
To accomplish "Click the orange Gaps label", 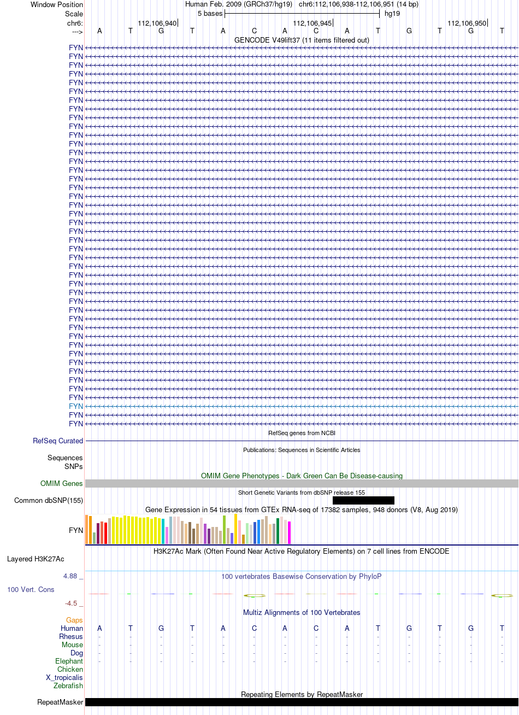I will point(75,620).
